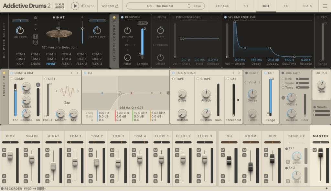Toggle the RESPONSE section power button
The image size is (331, 191).
pyautogui.click(x=122, y=17)
